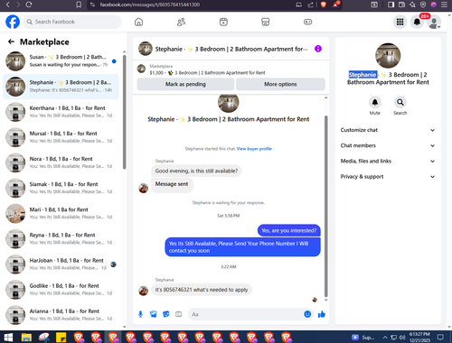This screenshot has height=343, width=452.
Task: Show hidden system tray icons
Action: tap(385, 338)
